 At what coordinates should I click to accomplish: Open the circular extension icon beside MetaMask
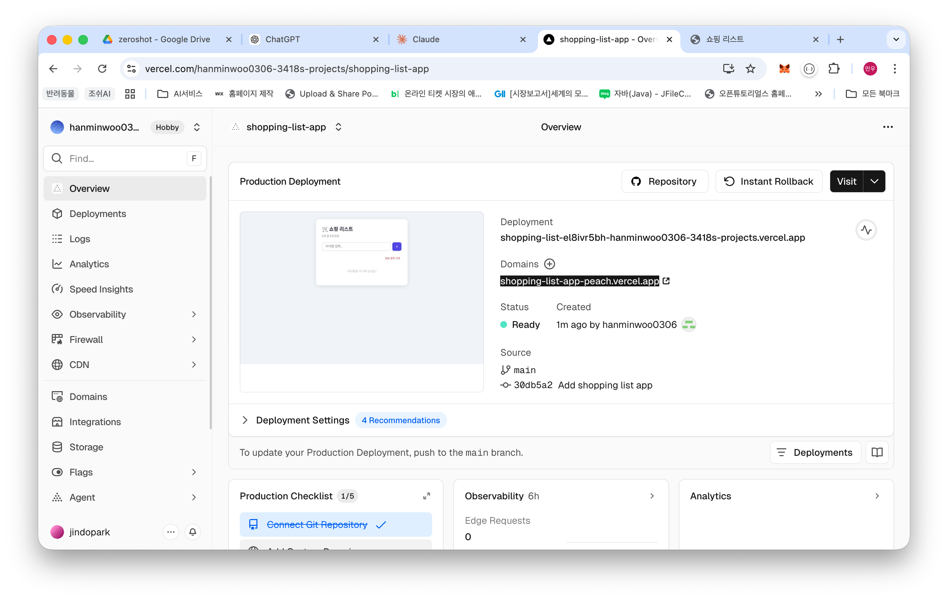coord(809,69)
